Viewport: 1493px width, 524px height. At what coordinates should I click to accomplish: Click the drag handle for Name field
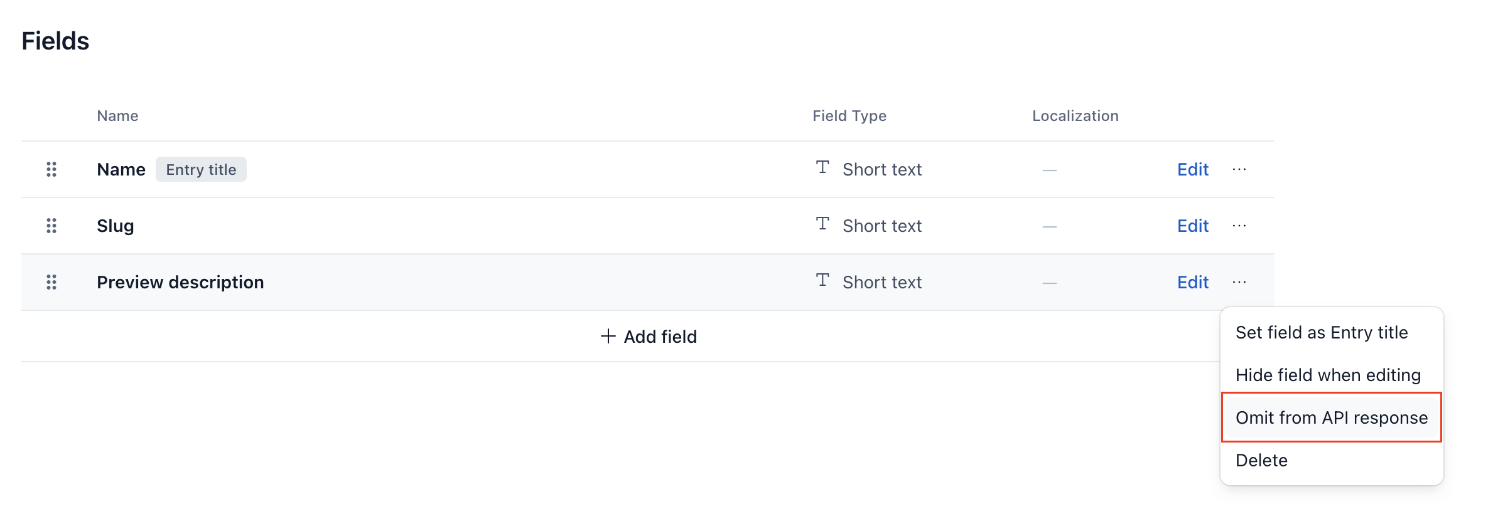click(51, 169)
